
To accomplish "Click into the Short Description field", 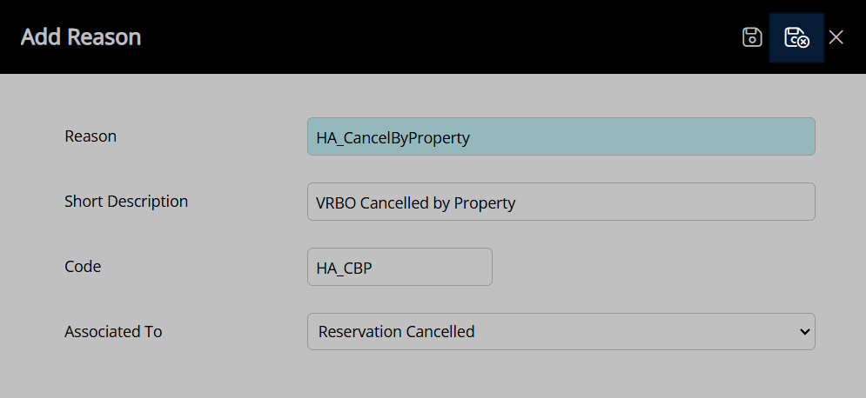I will click(x=561, y=202).
